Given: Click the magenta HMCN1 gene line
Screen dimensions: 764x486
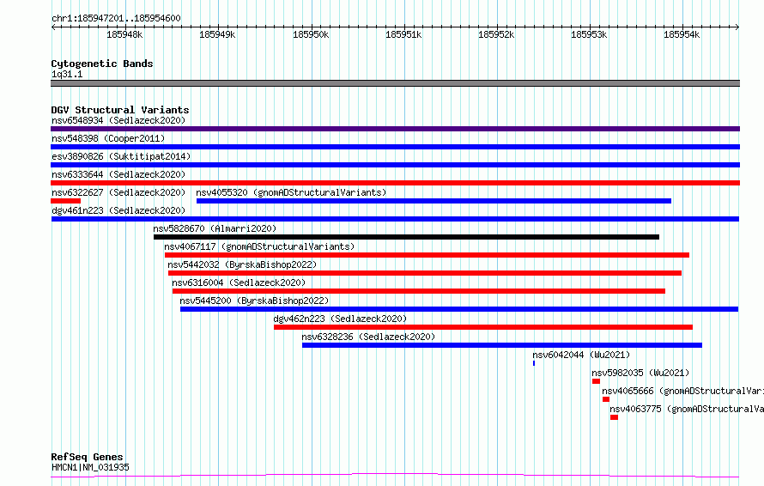Looking at the screenshot, I should 395,476.
